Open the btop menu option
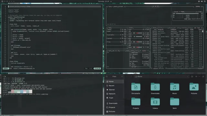Image resolution: width=207 pixels, height=116 pixels. [x=115, y=6]
